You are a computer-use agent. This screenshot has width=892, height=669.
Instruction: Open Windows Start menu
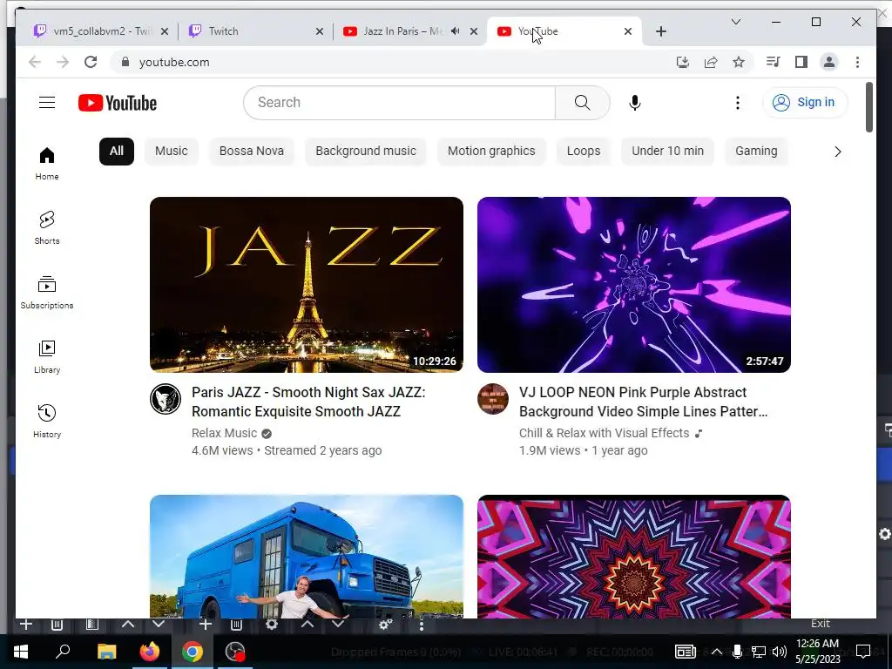pos(21,652)
